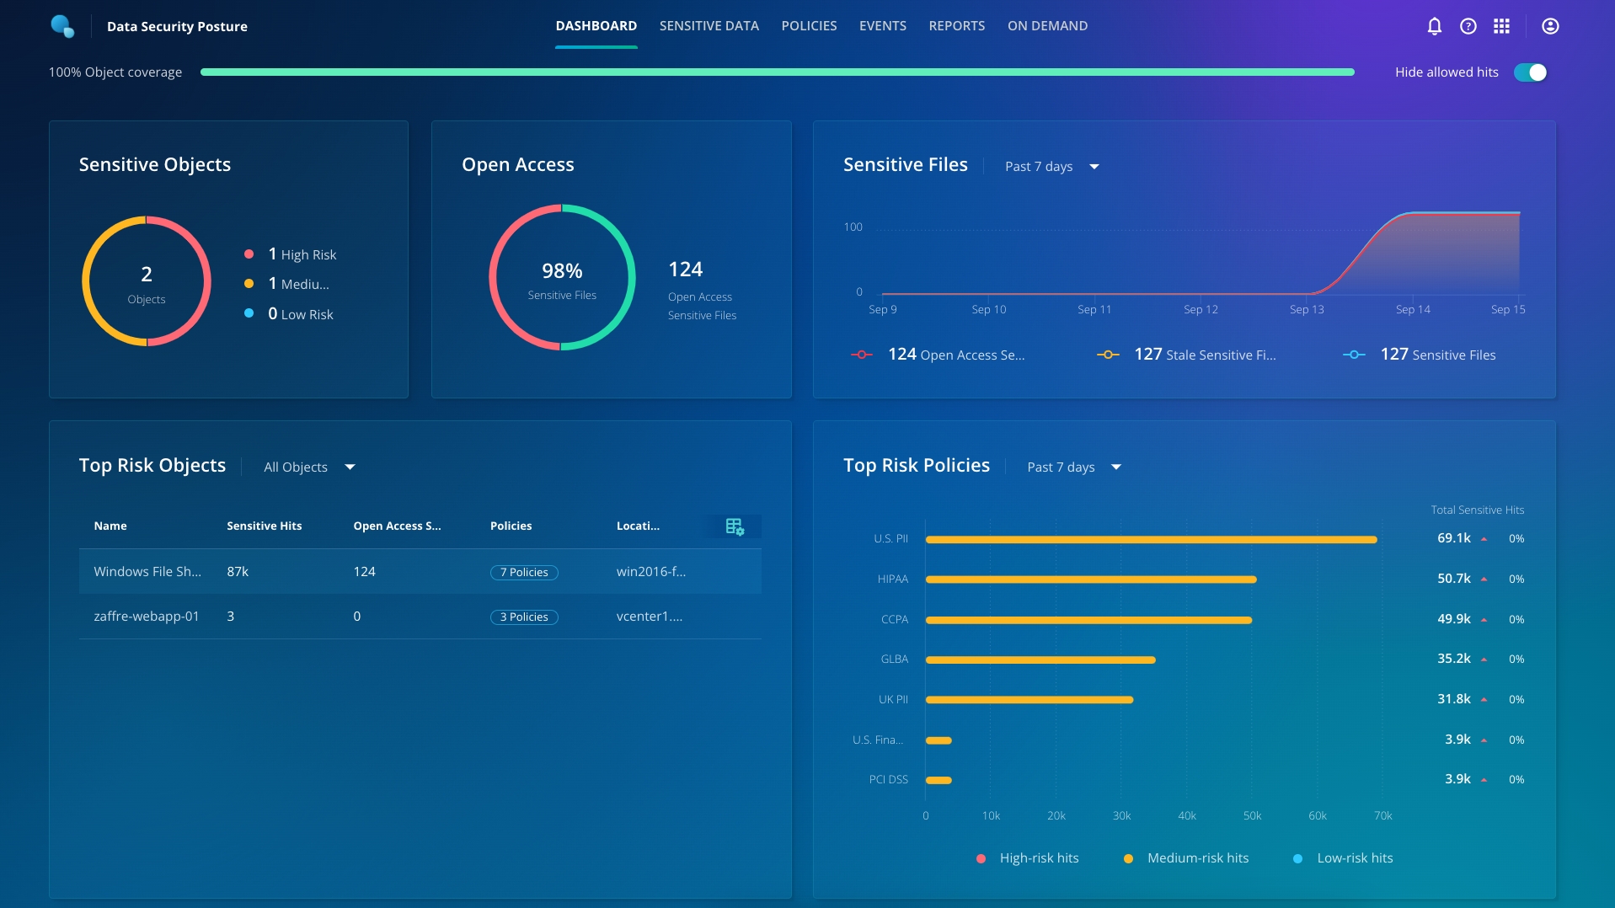
Task: Click the help question mark icon
Action: point(1468,26)
